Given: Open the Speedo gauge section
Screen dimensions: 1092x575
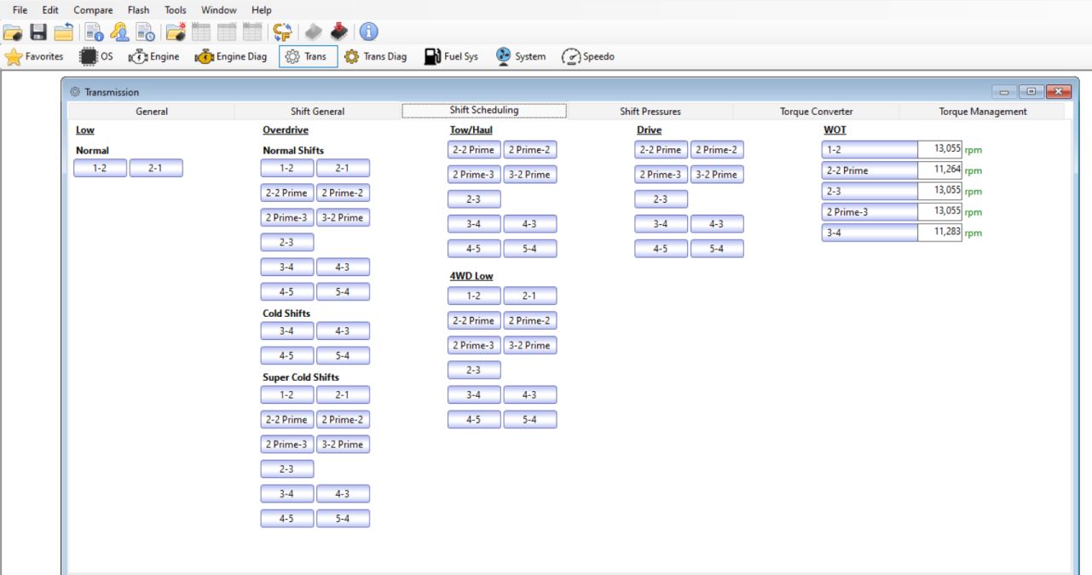Looking at the screenshot, I should pos(588,57).
